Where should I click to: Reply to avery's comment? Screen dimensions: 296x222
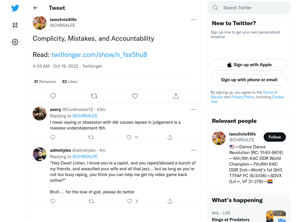point(53,137)
